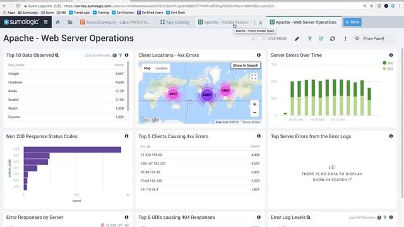Filter the Error Log Levels panel
This screenshot has width=404, height=227.
(385, 218)
